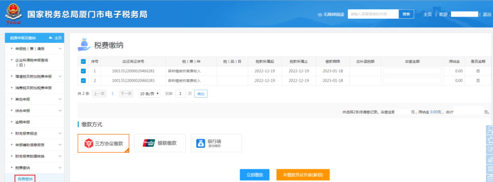
Task: Open the 10条/页 page size dropdown
Action: pyautogui.click(x=149, y=94)
